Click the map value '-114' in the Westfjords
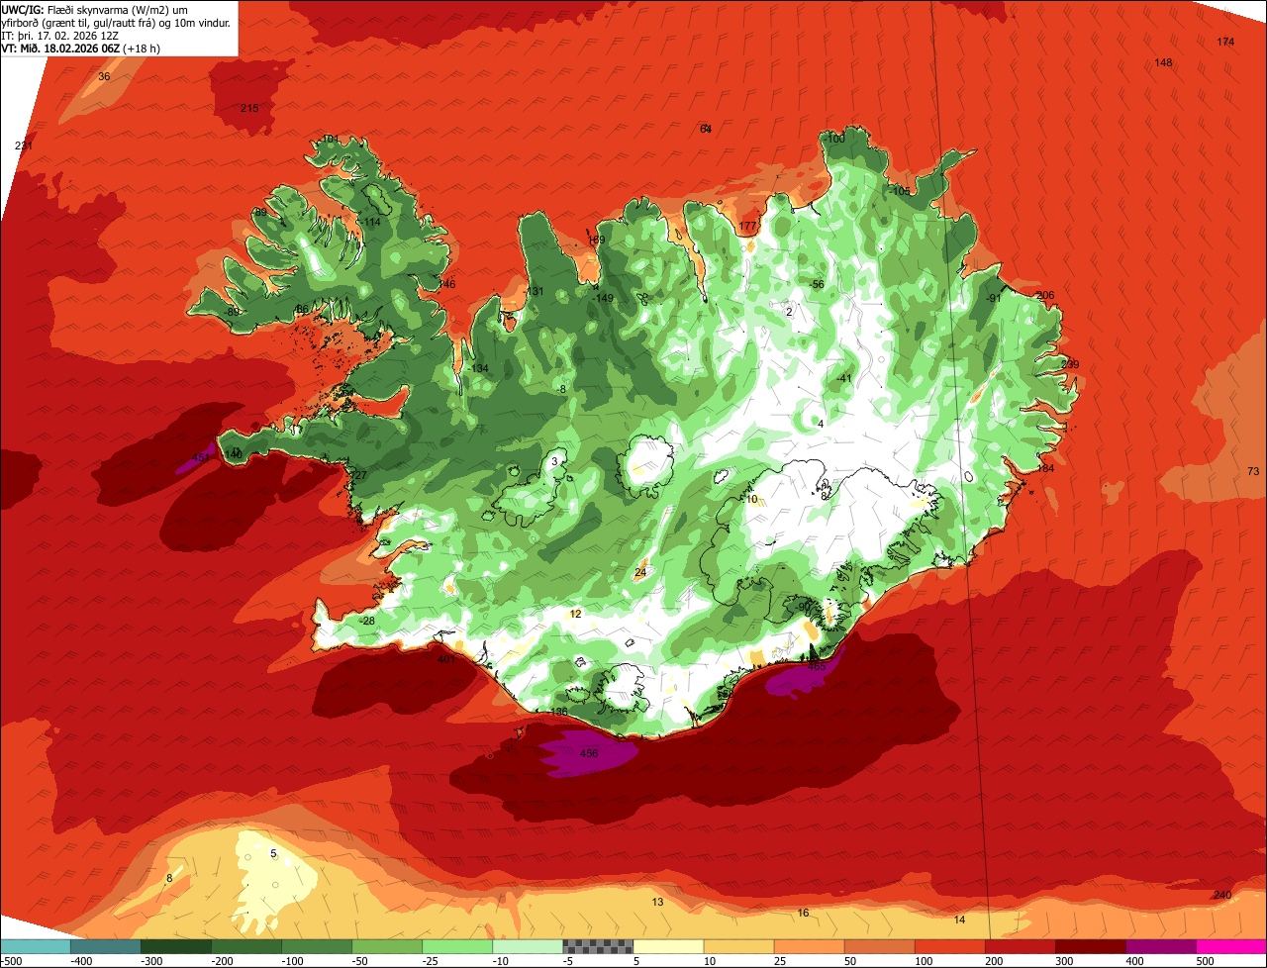The width and height of the screenshot is (1267, 968). tap(370, 222)
